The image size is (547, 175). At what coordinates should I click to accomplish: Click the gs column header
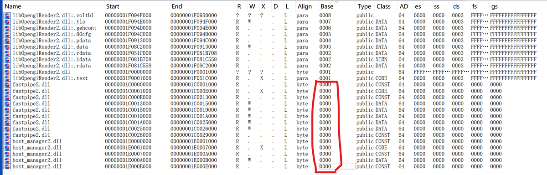point(495,7)
